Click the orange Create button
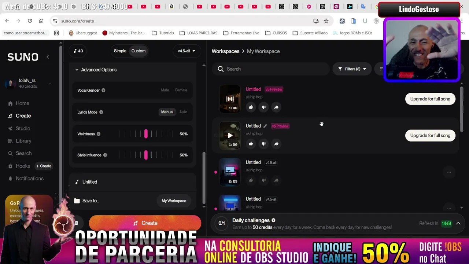The height and width of the screenshot is (264, 469). (x=145, y=223)
